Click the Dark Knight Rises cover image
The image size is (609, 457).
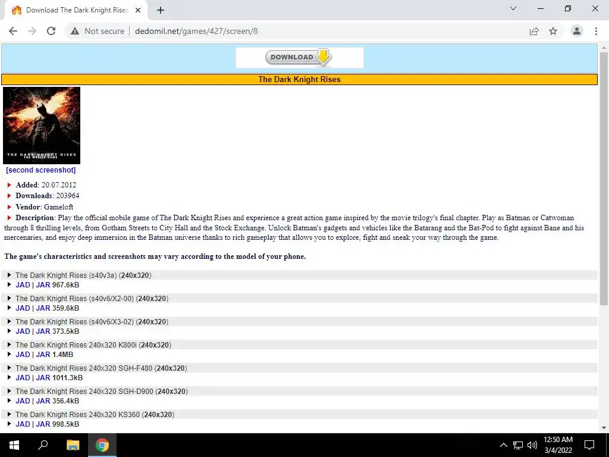tap(42, 125)
